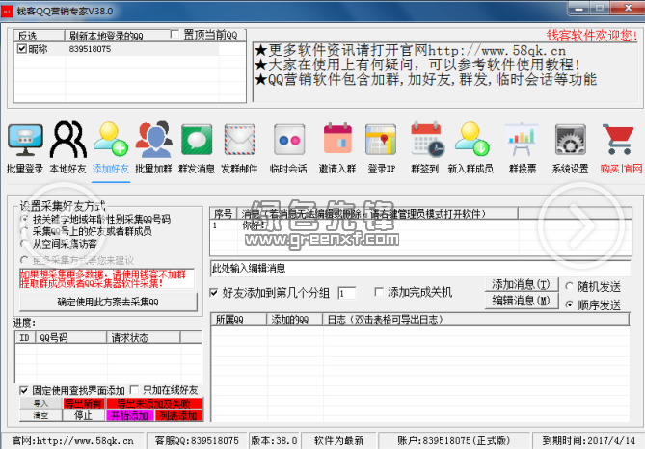
Task: Click the app logo in the title bar
Action: (x=8, y=12)
